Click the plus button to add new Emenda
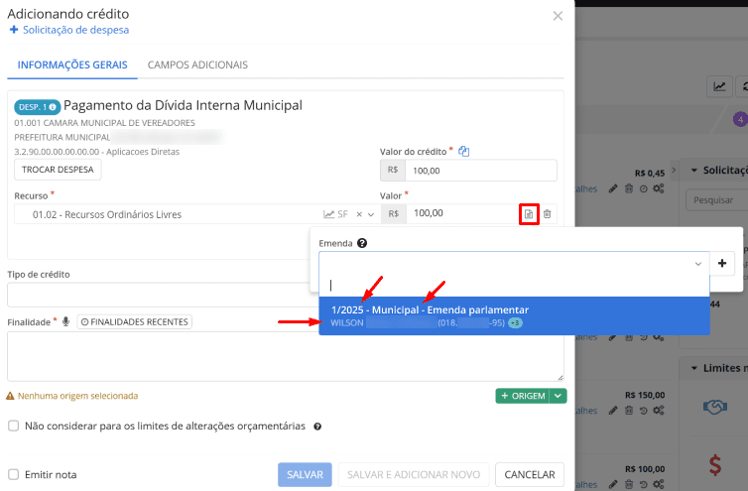Image resolution: width=748 pixels, height=491 pixels. pyautogui.click(x=723, y=264)
